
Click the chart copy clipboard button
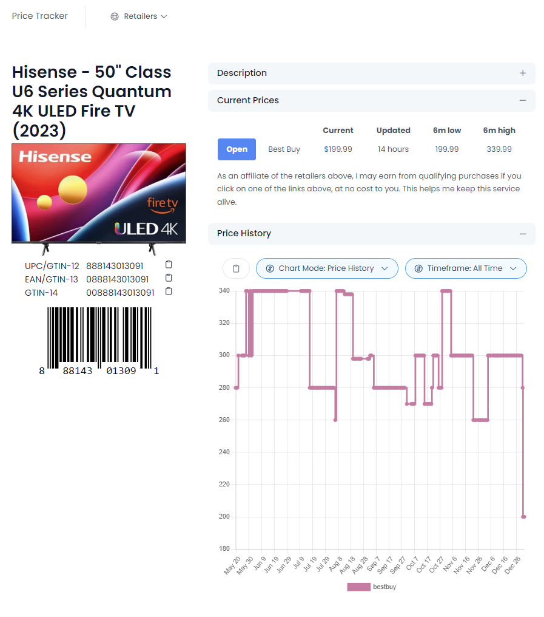click(237, 268)
